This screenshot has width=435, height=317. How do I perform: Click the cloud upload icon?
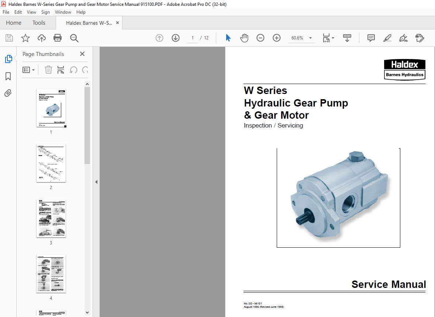pos(42,38)
